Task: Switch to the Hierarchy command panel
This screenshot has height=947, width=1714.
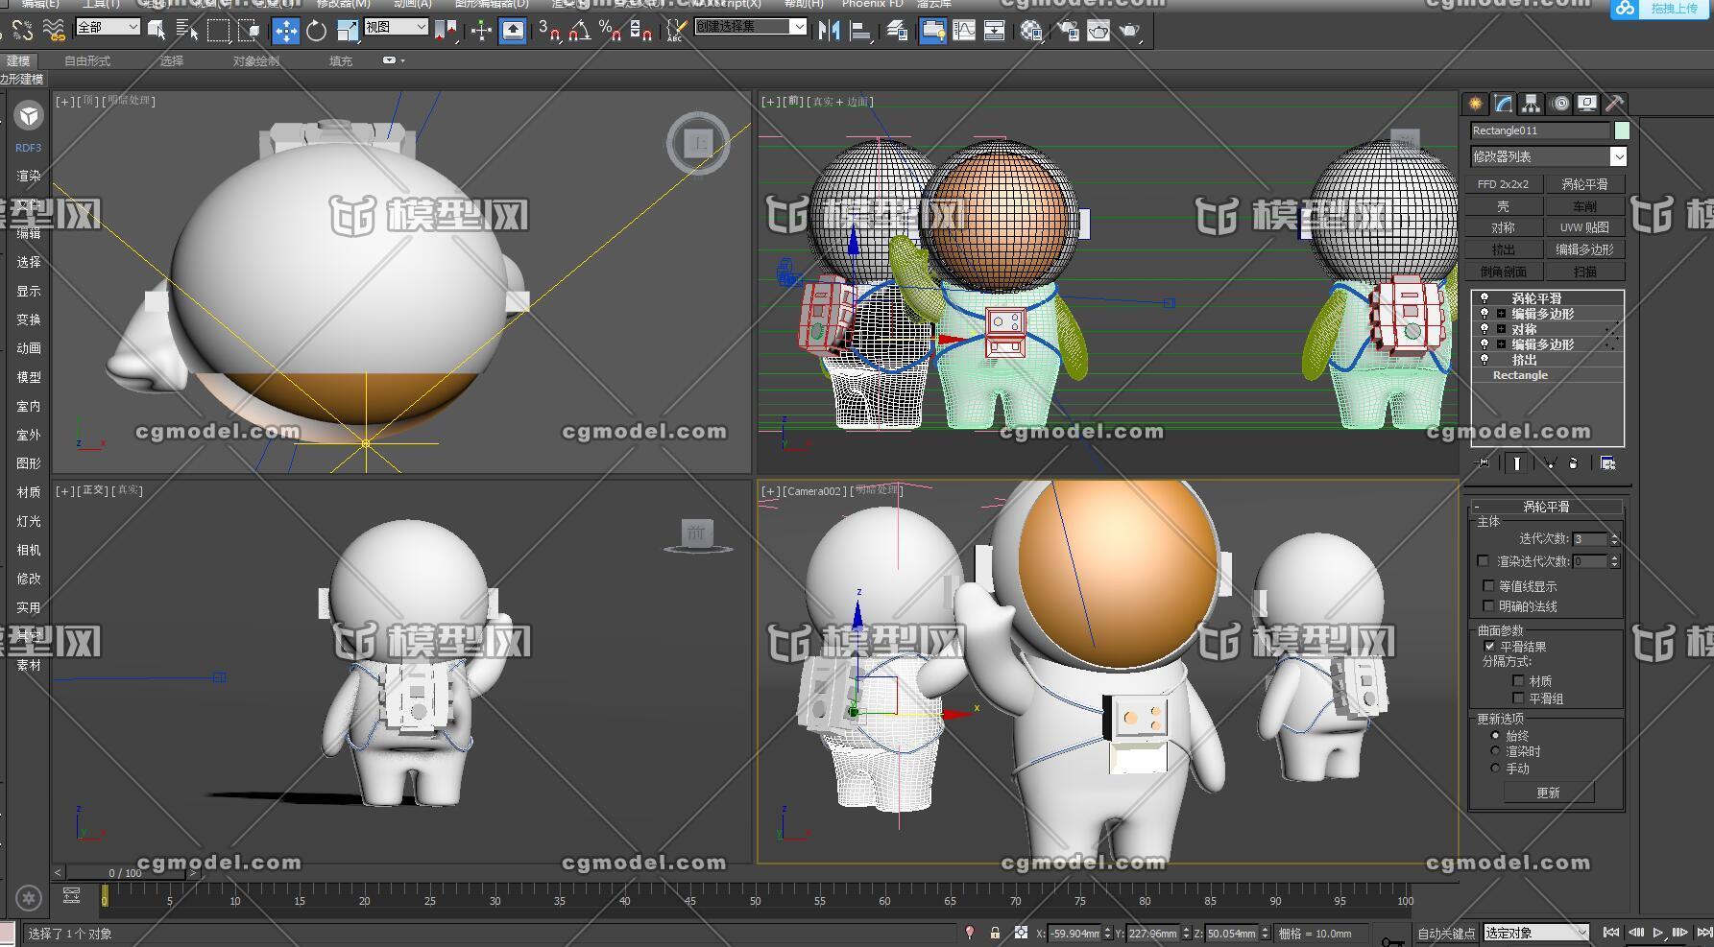Action: point(1532,104)
